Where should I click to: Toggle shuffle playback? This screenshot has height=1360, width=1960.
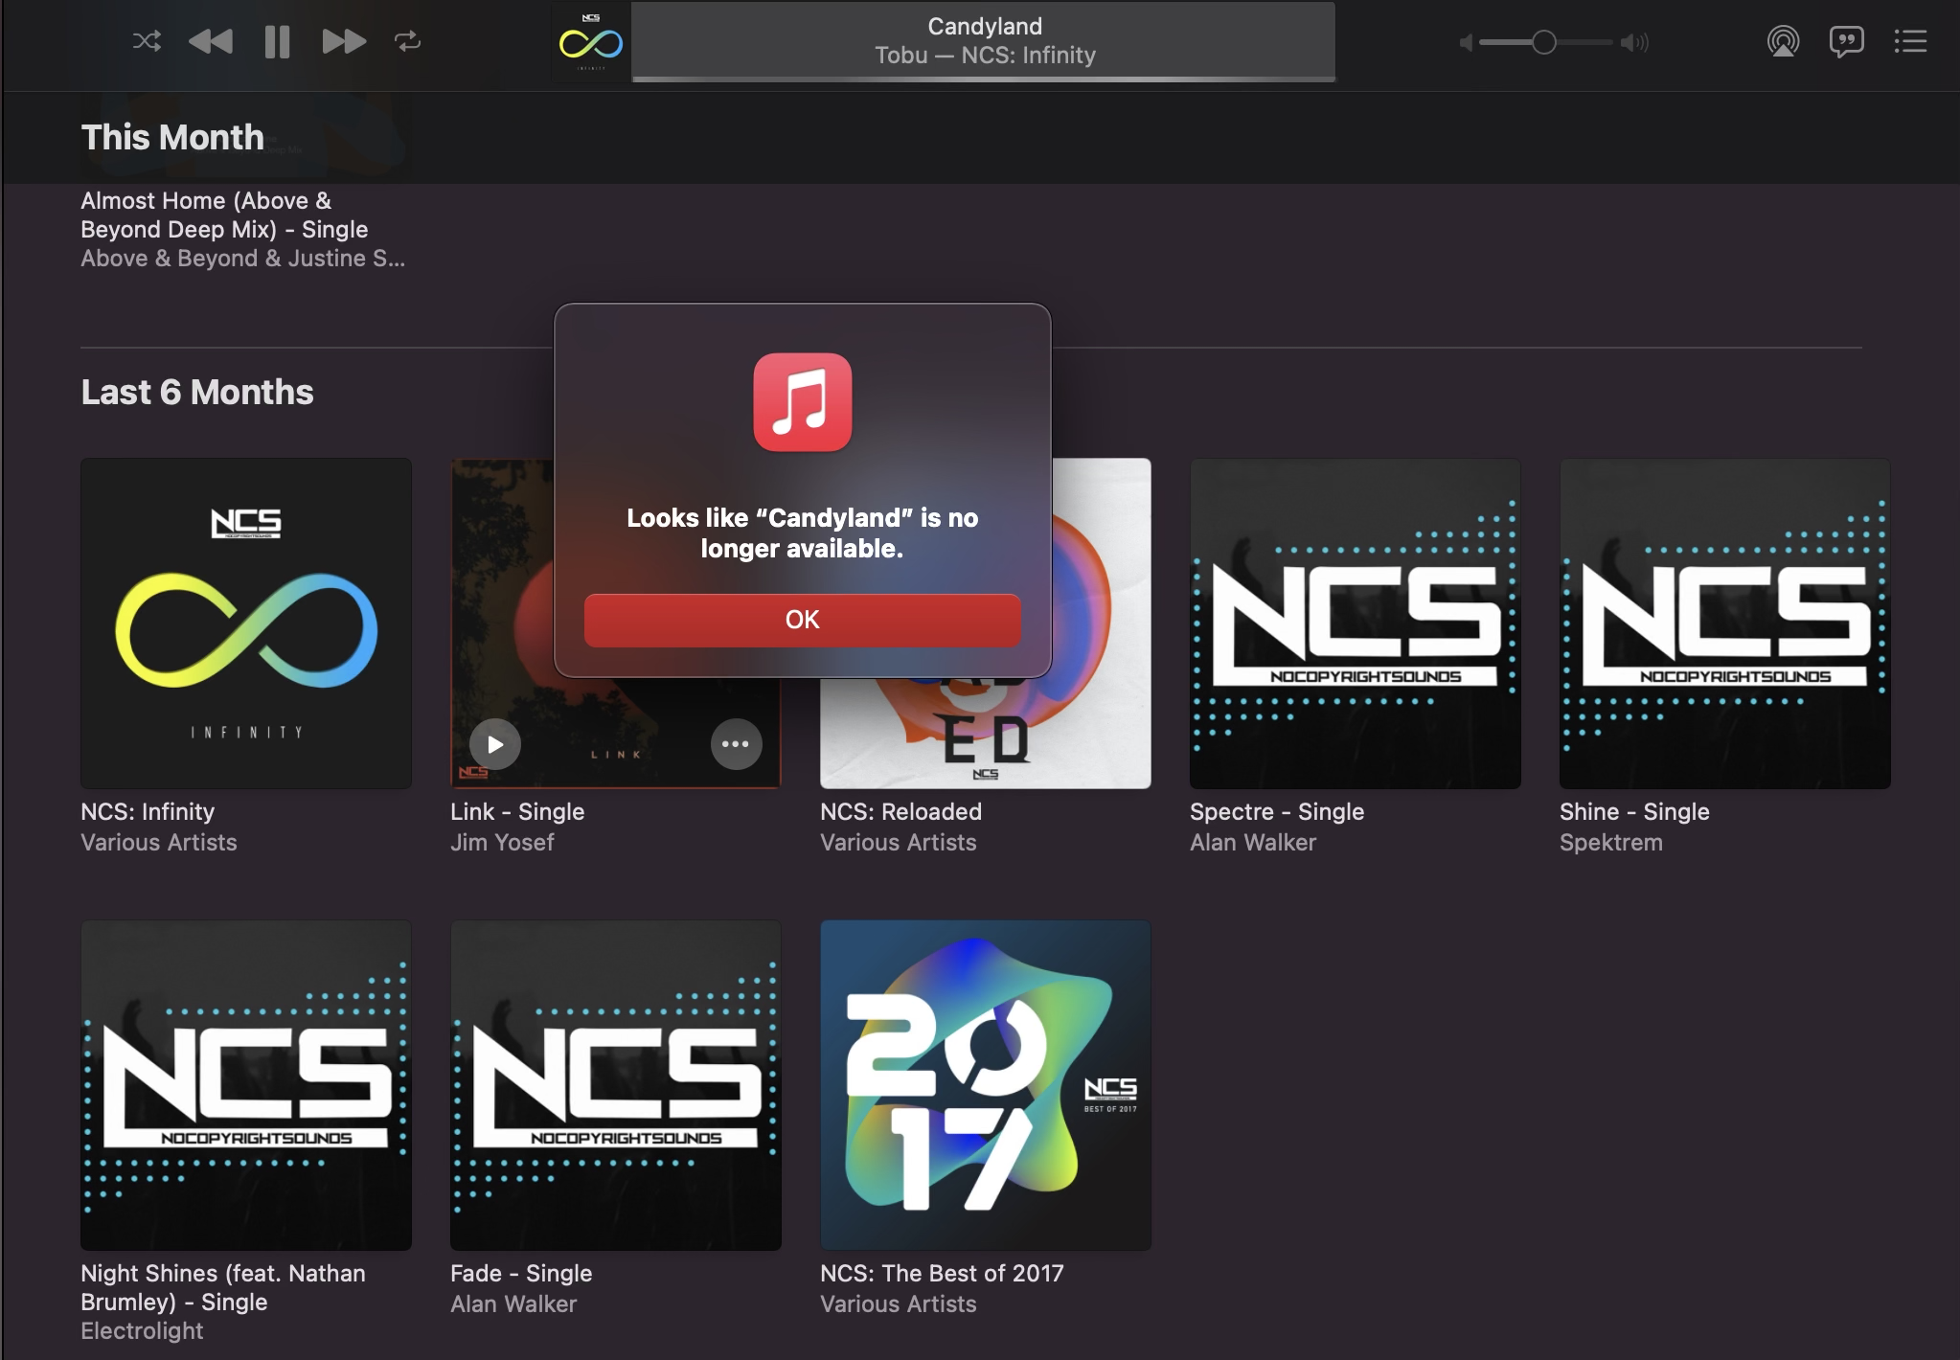147,41
